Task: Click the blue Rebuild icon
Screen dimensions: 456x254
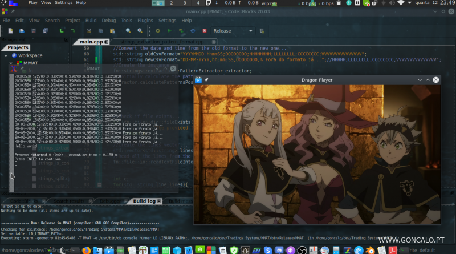Action: point(193,31)
